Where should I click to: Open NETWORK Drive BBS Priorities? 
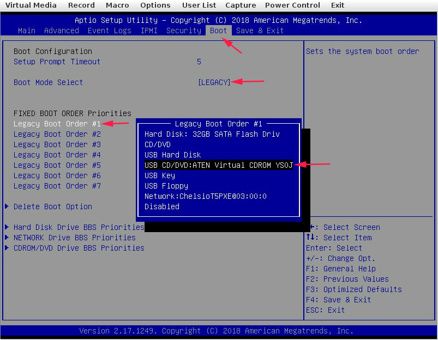point(75,237)
